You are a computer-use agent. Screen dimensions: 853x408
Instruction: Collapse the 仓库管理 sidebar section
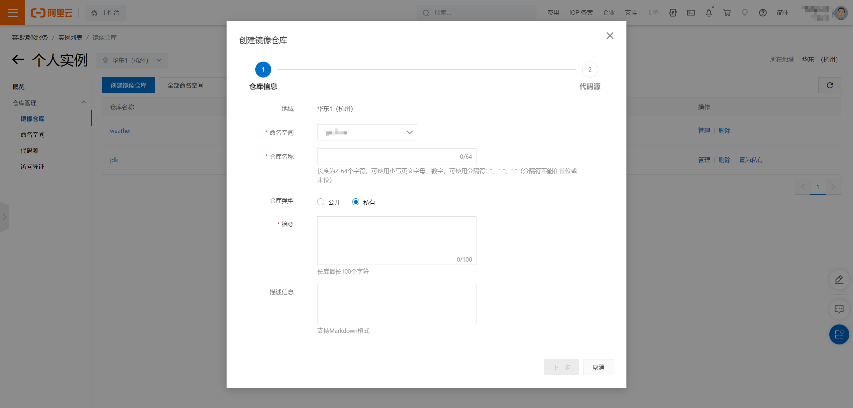83,102
